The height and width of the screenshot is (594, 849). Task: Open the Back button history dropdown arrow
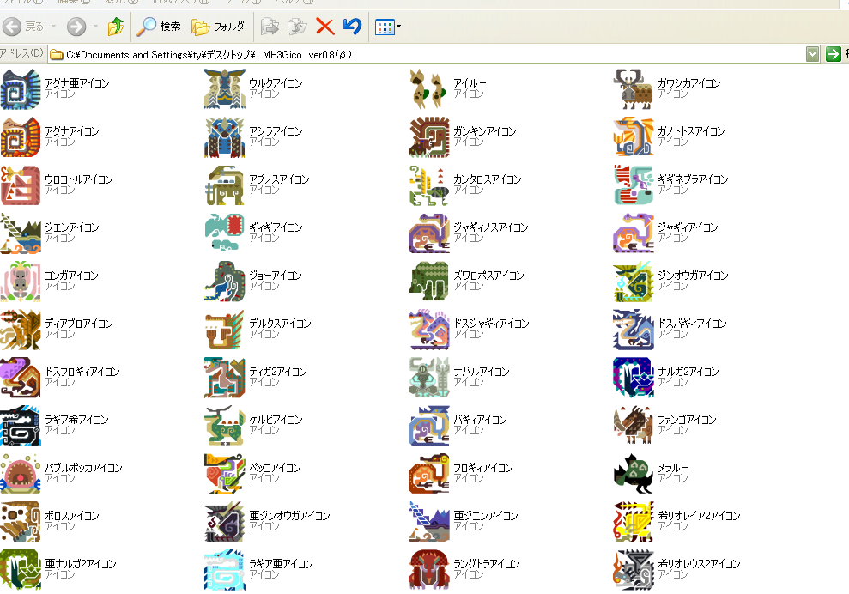(x=53, y=26)
